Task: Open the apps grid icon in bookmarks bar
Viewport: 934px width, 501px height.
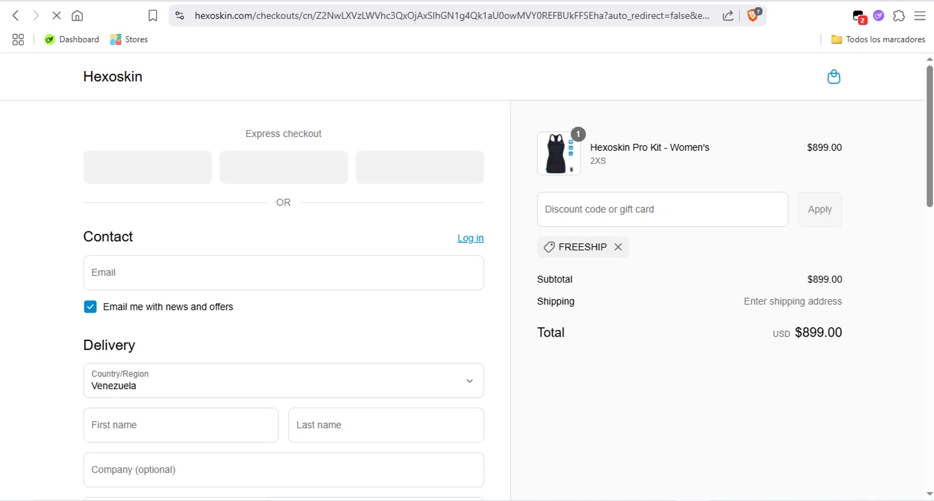Action: tap(18, 39)
